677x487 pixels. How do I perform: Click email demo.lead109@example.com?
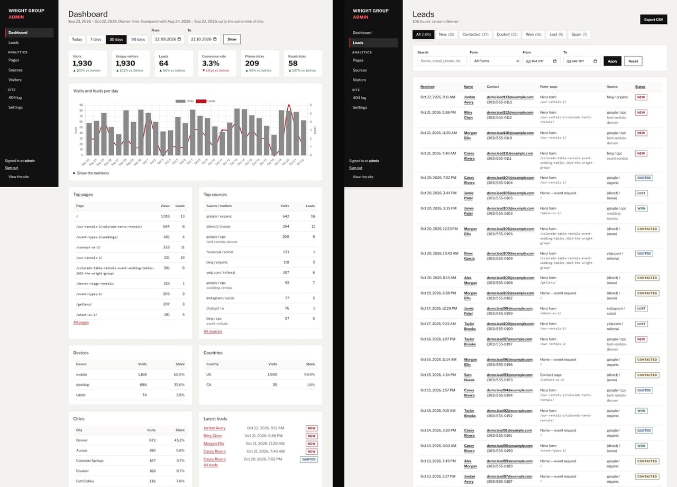(510, 253)
